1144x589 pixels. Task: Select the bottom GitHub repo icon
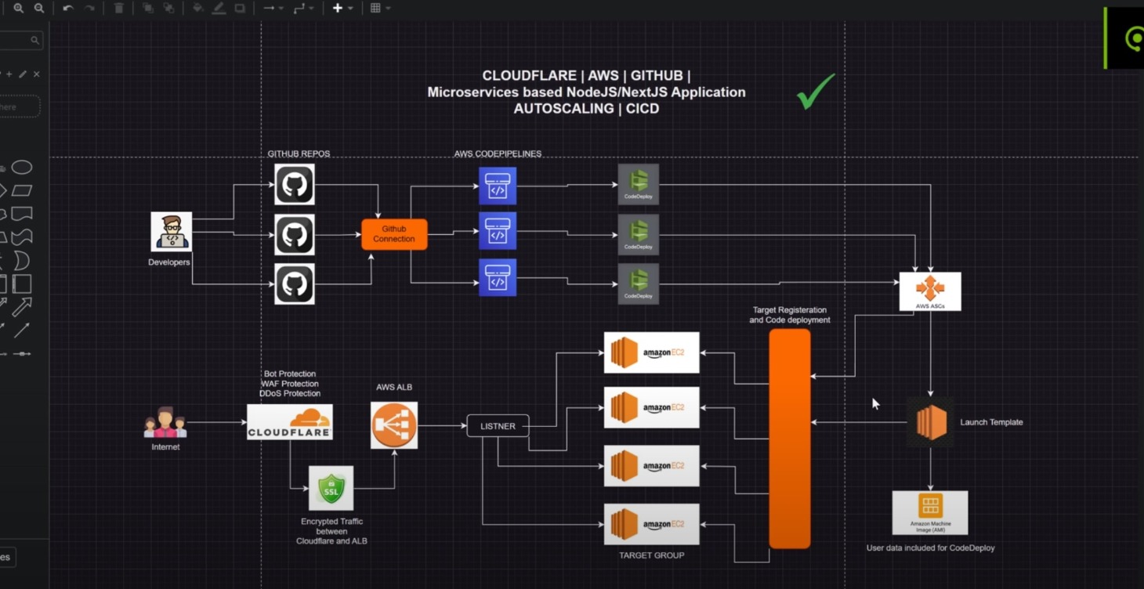tap(295, 284)
